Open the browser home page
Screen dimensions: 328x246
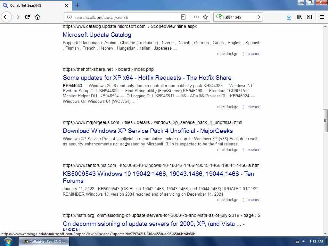point(37,17)
